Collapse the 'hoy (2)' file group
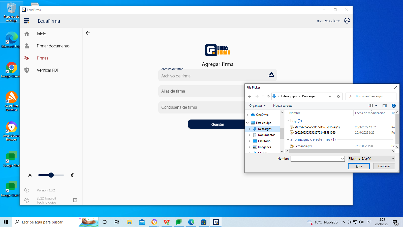Viewport: 403px width, 227px height. [288, 121]
